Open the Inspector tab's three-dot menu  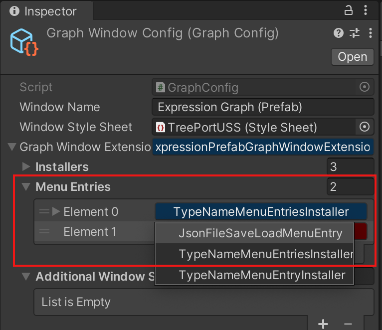(366, 10)
